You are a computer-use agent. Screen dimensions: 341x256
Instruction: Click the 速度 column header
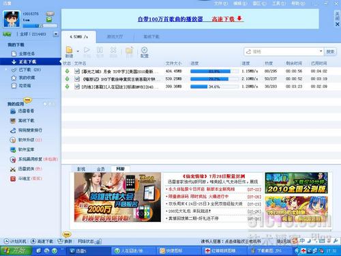246,63
